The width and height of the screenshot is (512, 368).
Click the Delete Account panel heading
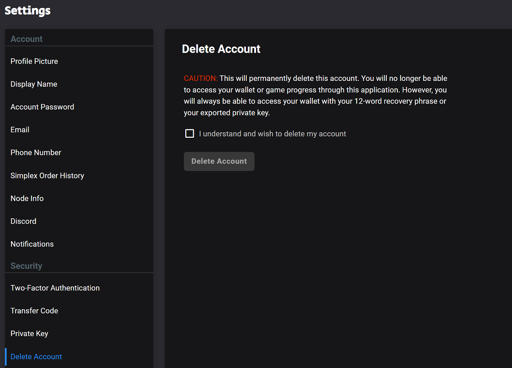(x=221, y=49)
